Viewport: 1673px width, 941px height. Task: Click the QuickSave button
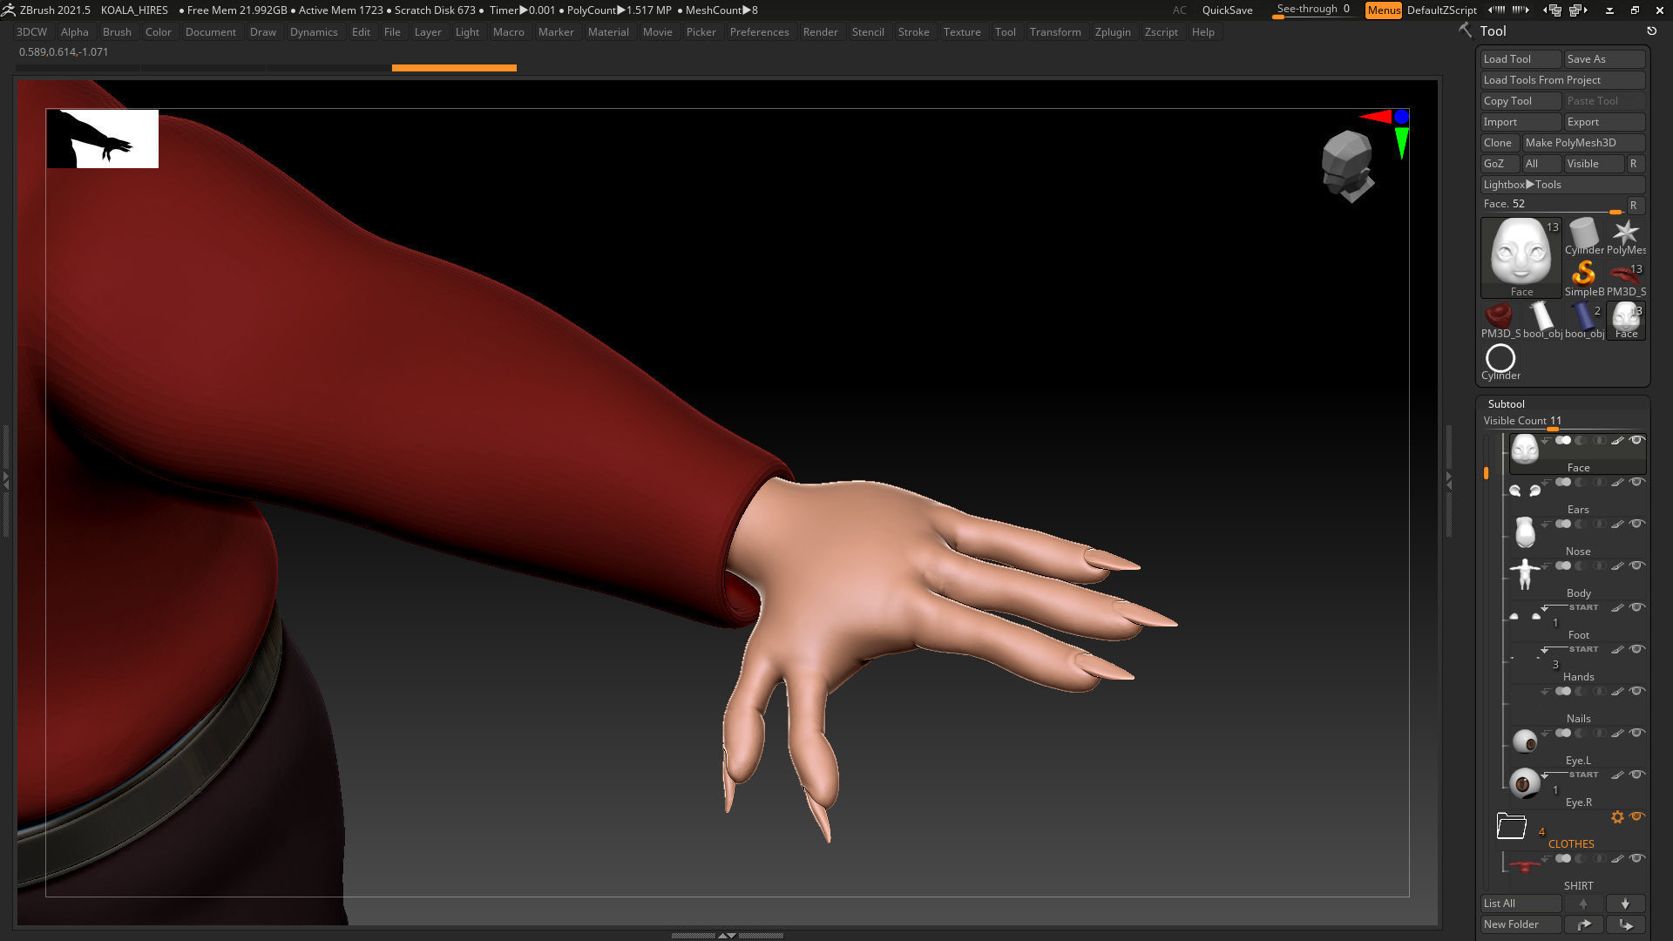click(x=1227, y=10)
